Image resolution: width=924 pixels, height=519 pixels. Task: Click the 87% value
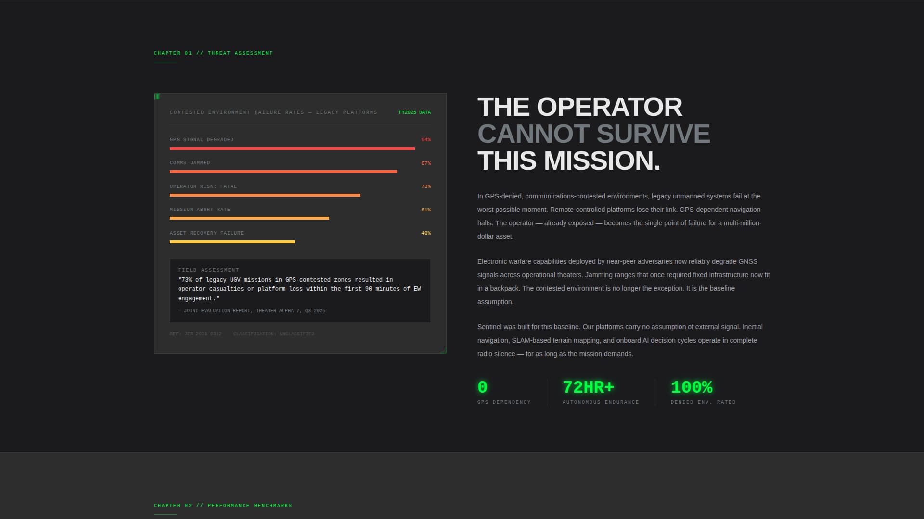click(x=426, y=163)
